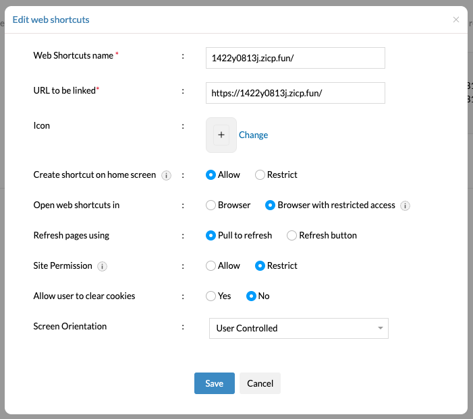Viewport: 473px width, 419px height.
Task: Click the Web Shortcuts name field
Action: coord(295,58)
